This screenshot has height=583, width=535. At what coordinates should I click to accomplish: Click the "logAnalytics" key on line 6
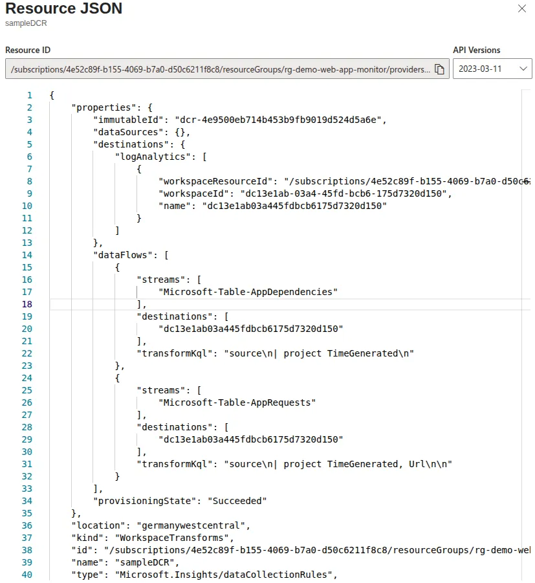pyautogui.click(x=153, y=157)
